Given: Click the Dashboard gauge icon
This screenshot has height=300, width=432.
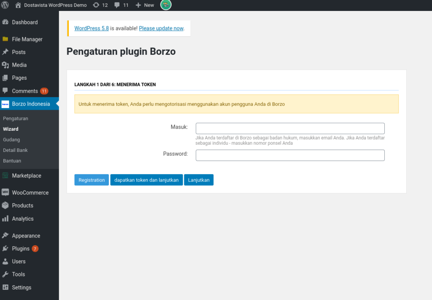Looking at the screenshot, I should 5,22.
